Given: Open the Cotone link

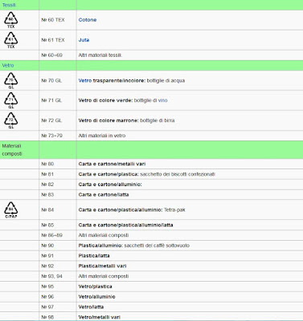Looking at the screenshot, I should tap(88, 20).
